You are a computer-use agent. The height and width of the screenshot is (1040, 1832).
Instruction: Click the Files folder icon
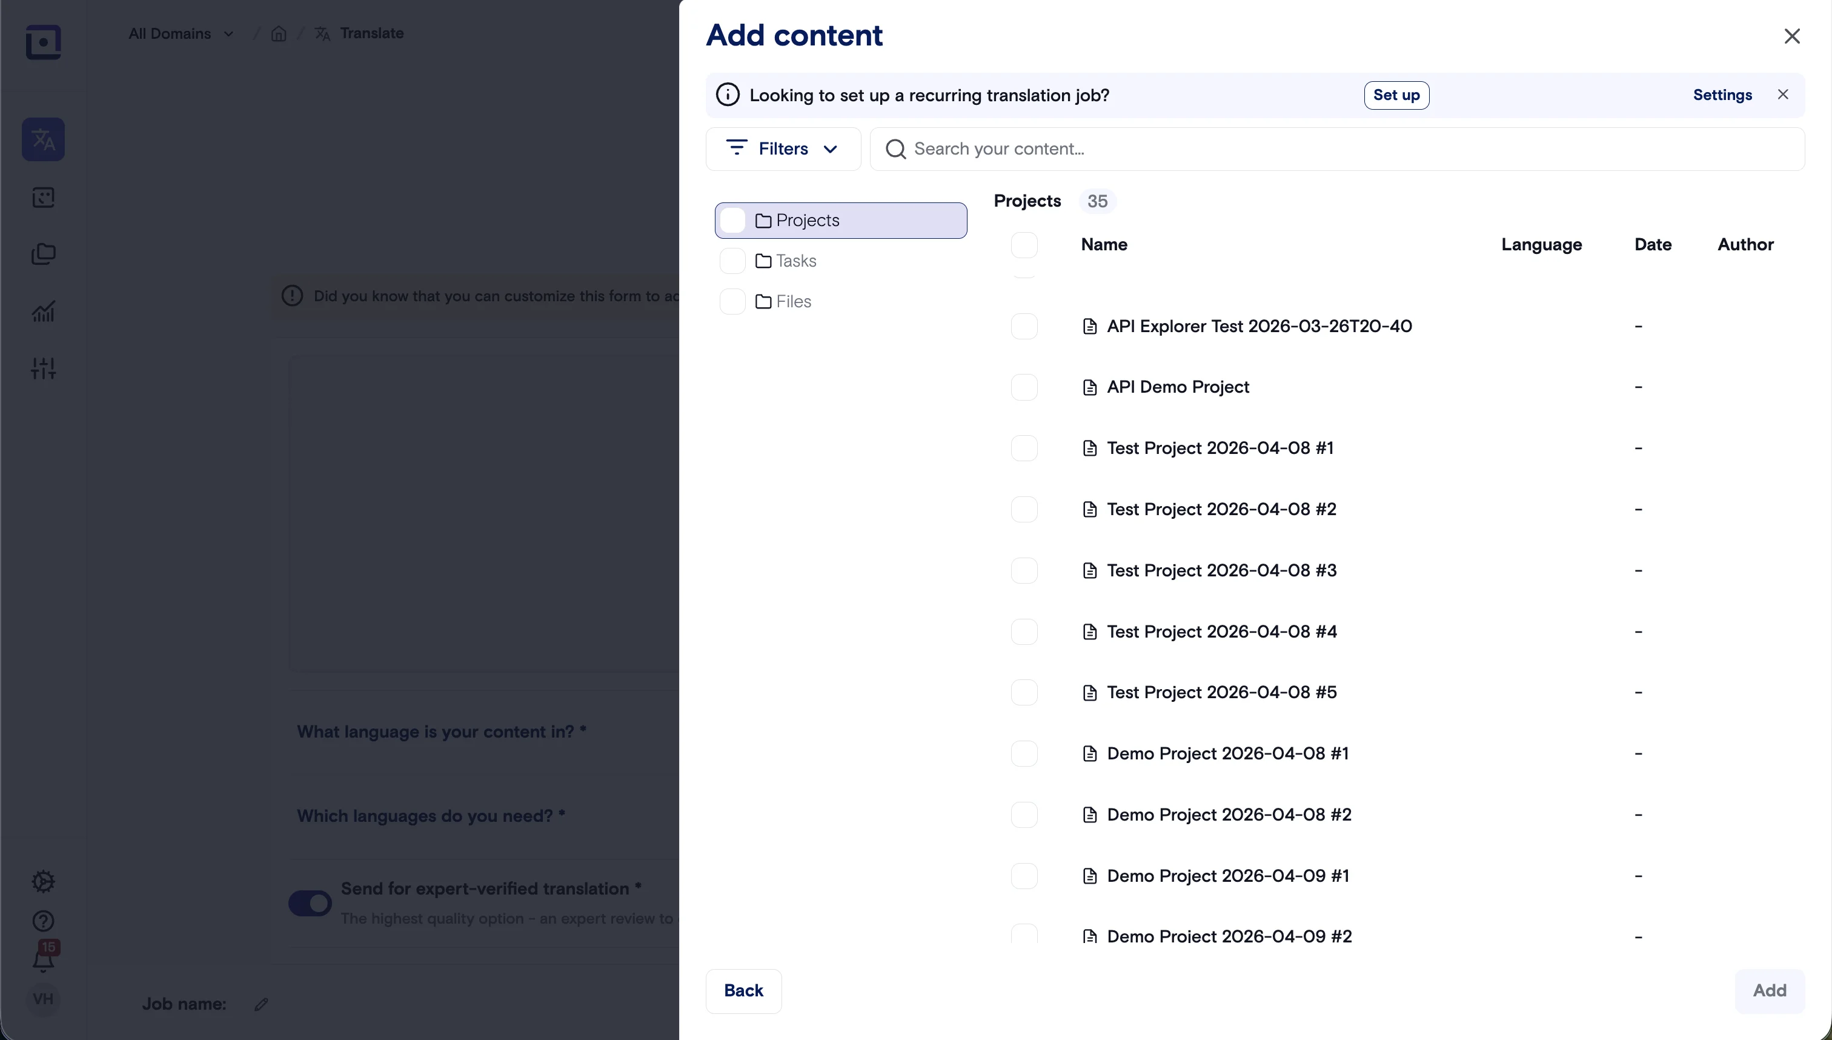763,302
